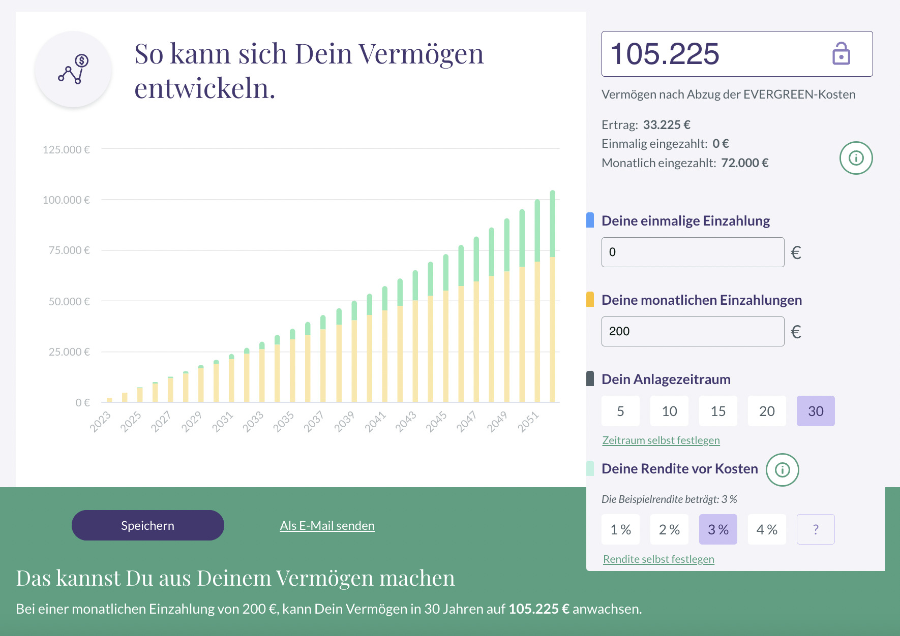Screen dimensions: 900x636
Task: Click the question mark return option
Action: pos(816,529)
